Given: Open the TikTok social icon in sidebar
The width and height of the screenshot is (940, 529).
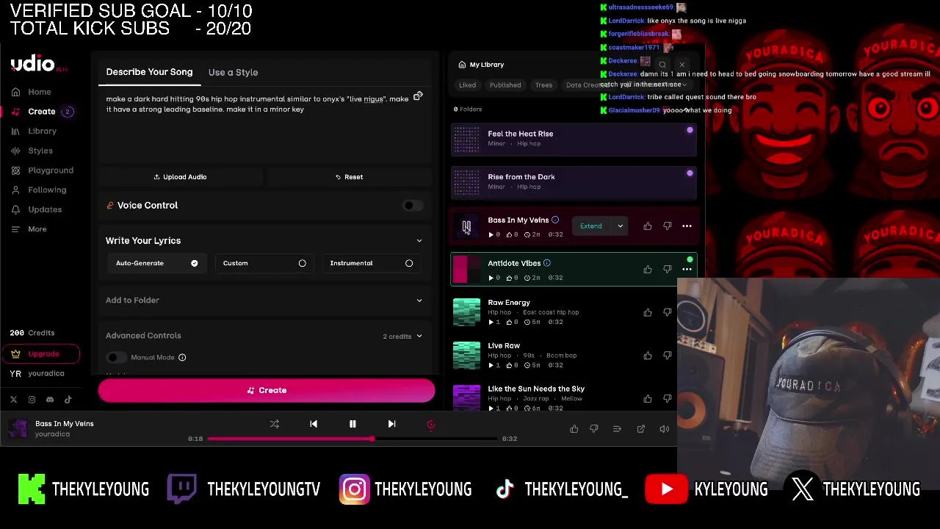Looking at the screenshot, I should click(x=68, y=400).
